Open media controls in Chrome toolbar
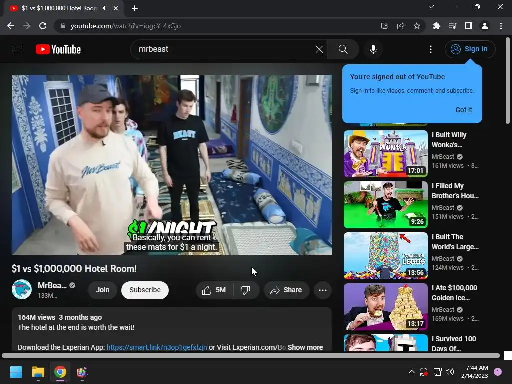 (453, 26)
